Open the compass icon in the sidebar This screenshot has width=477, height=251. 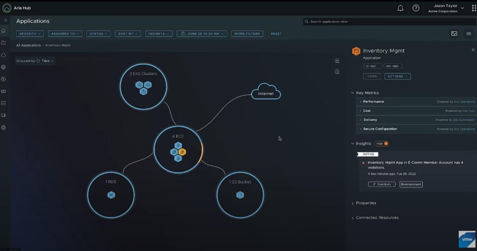coord(4,79)
